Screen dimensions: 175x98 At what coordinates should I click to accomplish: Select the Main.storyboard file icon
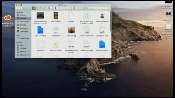coord(56,44)
